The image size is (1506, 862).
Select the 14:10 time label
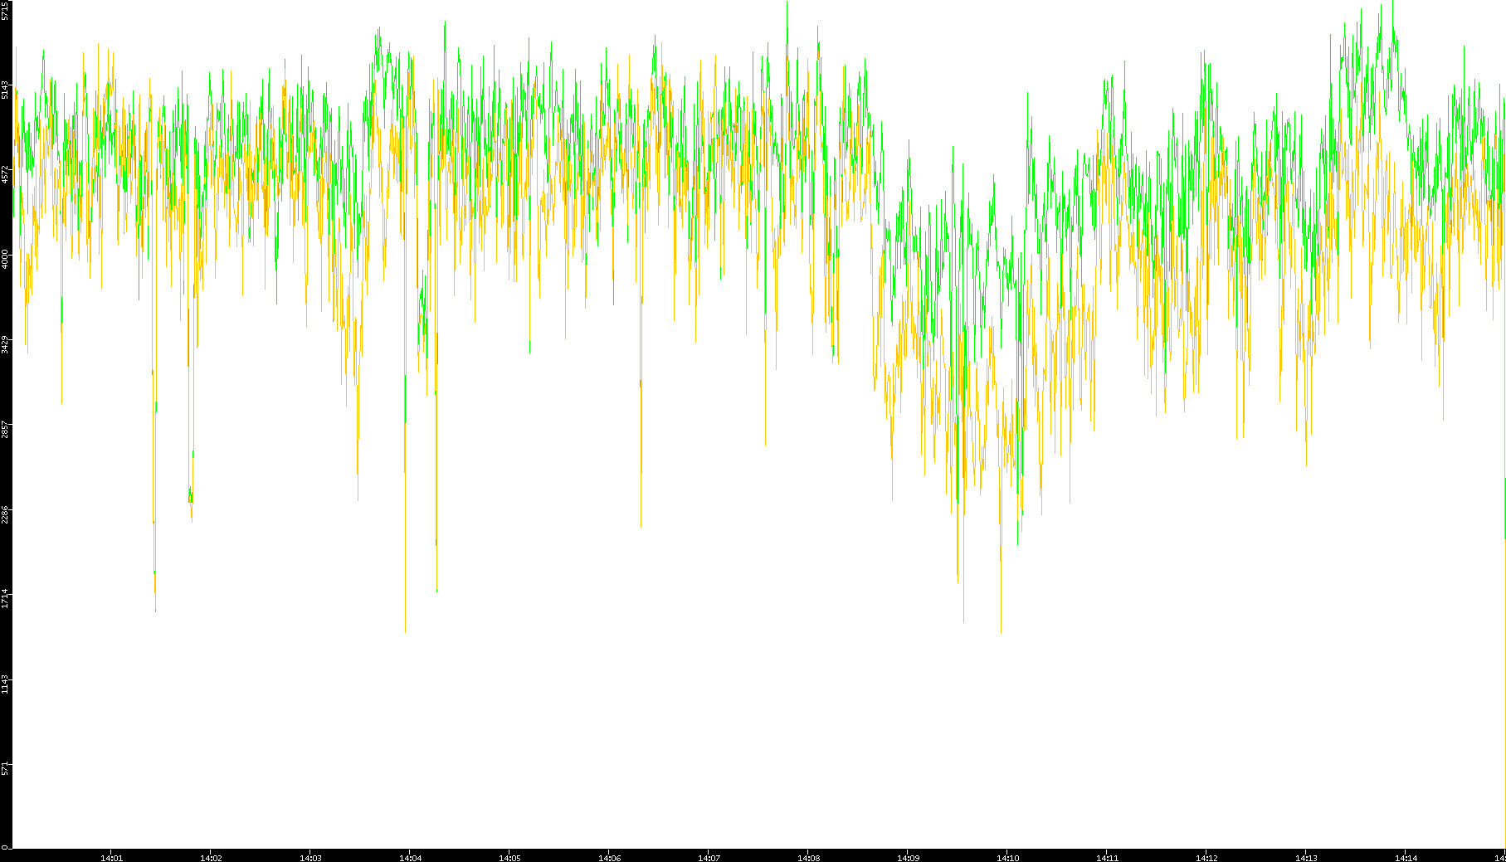point(1007,858)
